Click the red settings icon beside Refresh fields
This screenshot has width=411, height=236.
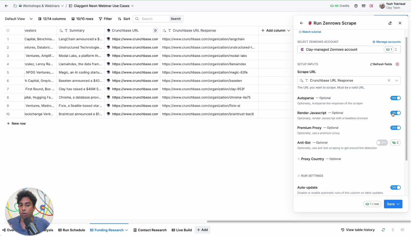(x=397, y=64)
